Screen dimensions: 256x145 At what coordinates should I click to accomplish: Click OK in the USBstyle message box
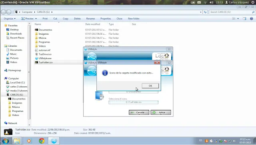150,85
